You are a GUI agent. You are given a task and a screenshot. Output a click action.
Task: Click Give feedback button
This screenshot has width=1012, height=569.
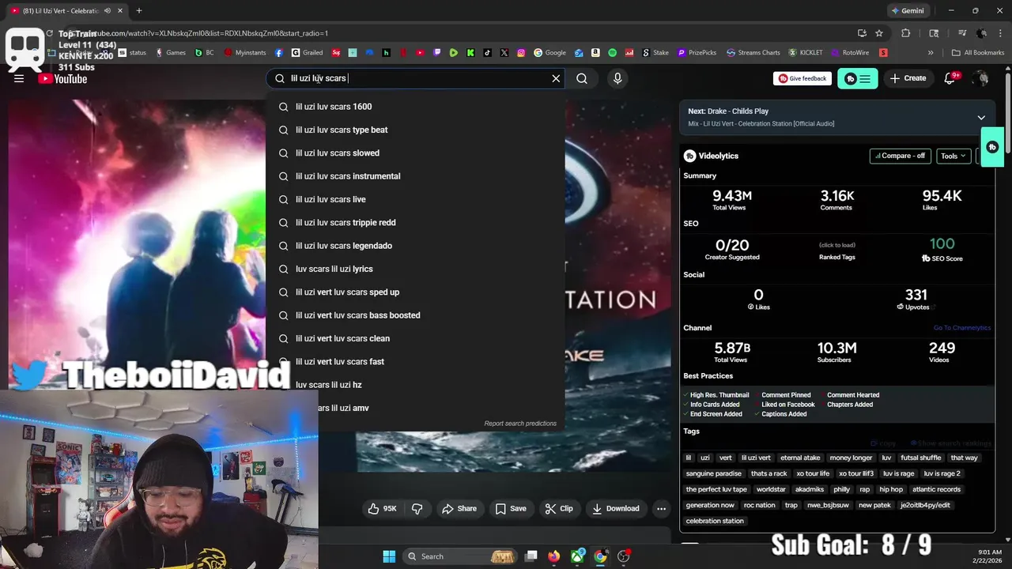802,78
